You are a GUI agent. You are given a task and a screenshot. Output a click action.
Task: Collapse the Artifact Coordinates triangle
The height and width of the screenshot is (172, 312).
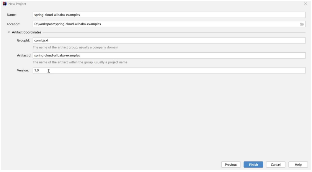pyautogui.click(x=9, y=32)
